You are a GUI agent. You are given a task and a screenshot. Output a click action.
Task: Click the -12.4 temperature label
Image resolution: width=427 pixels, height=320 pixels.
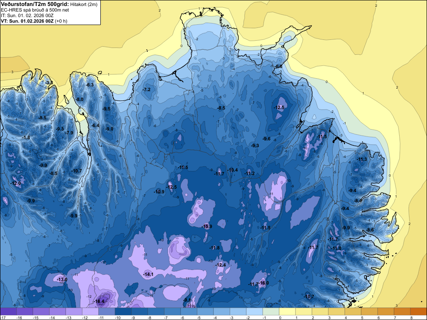(221, 265)
